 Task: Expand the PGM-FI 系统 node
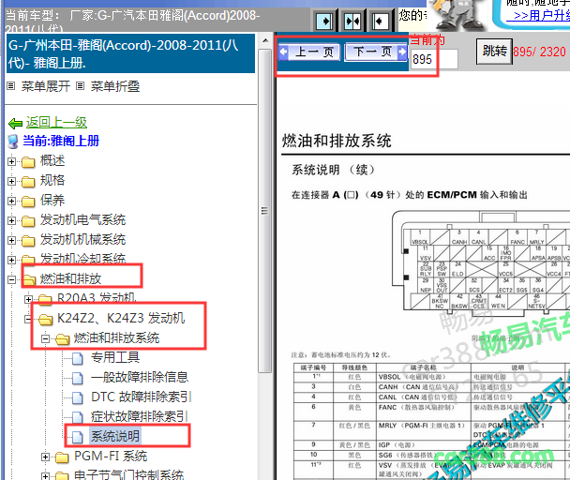coord(45,457)
